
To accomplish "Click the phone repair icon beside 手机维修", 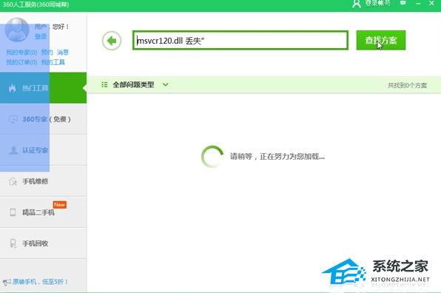I will pos(13,181).
